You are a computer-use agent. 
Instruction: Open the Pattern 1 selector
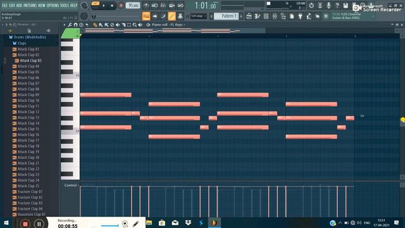click(227, 16)
